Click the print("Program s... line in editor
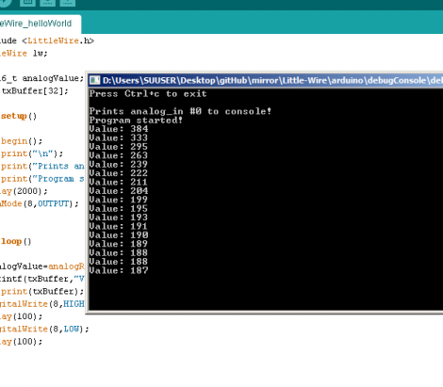Screen dimensions: 443x387 pos(42,179)
